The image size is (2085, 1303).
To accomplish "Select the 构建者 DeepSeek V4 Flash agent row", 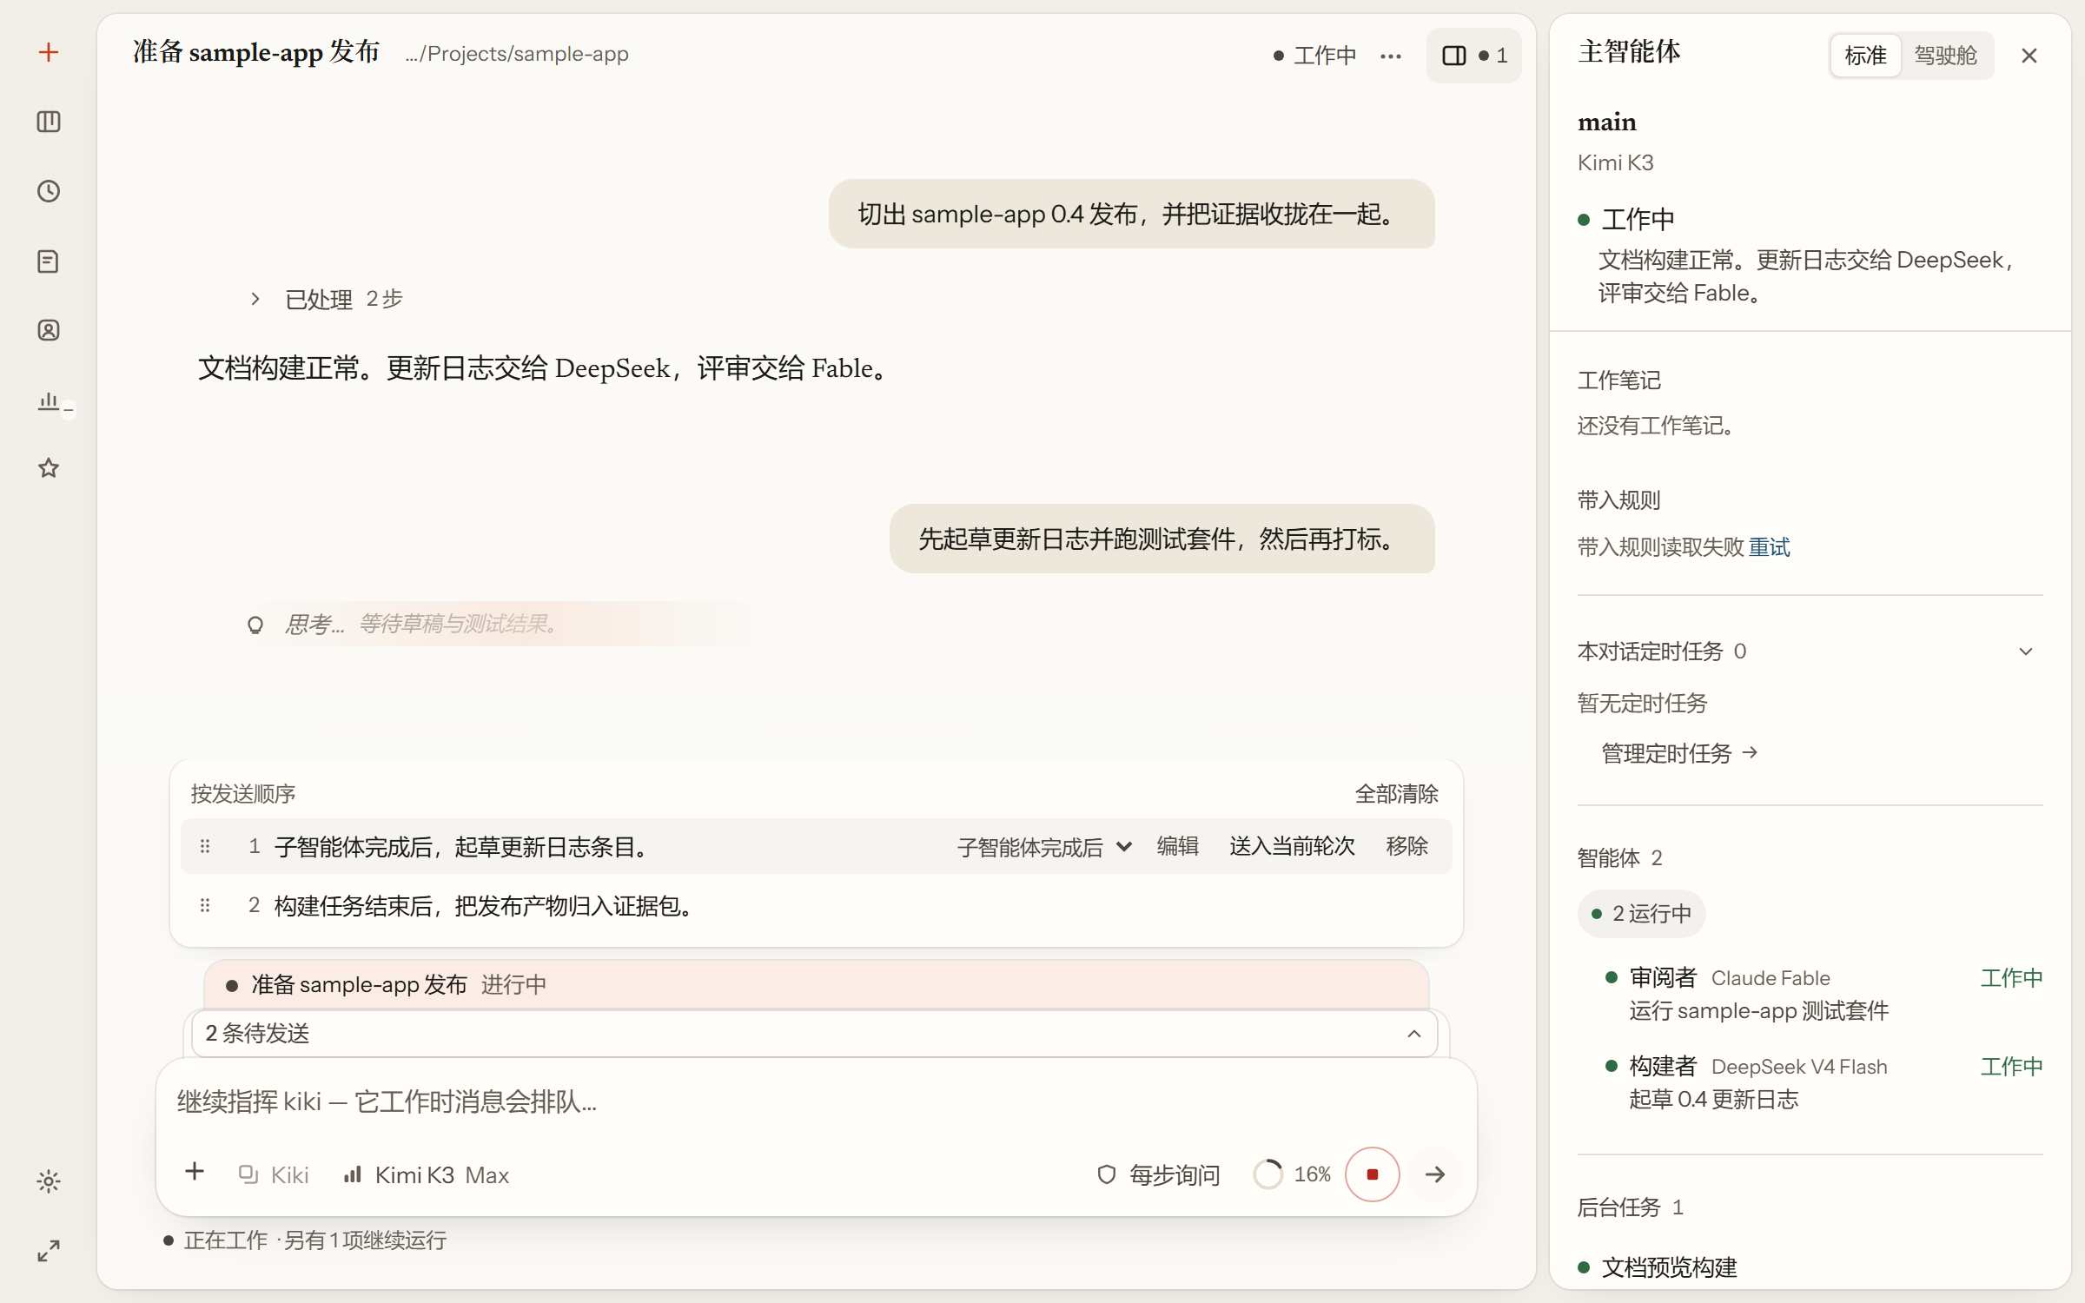I will (x=1823, y=1082).
